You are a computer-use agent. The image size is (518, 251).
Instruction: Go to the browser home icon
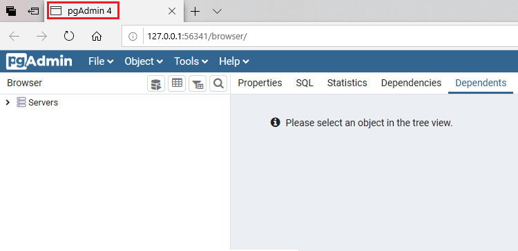97,37
